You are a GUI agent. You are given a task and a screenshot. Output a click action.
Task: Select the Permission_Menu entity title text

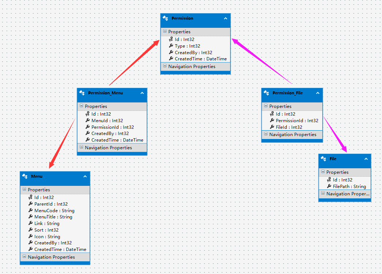pyautogui.click(x=105, y=93)
